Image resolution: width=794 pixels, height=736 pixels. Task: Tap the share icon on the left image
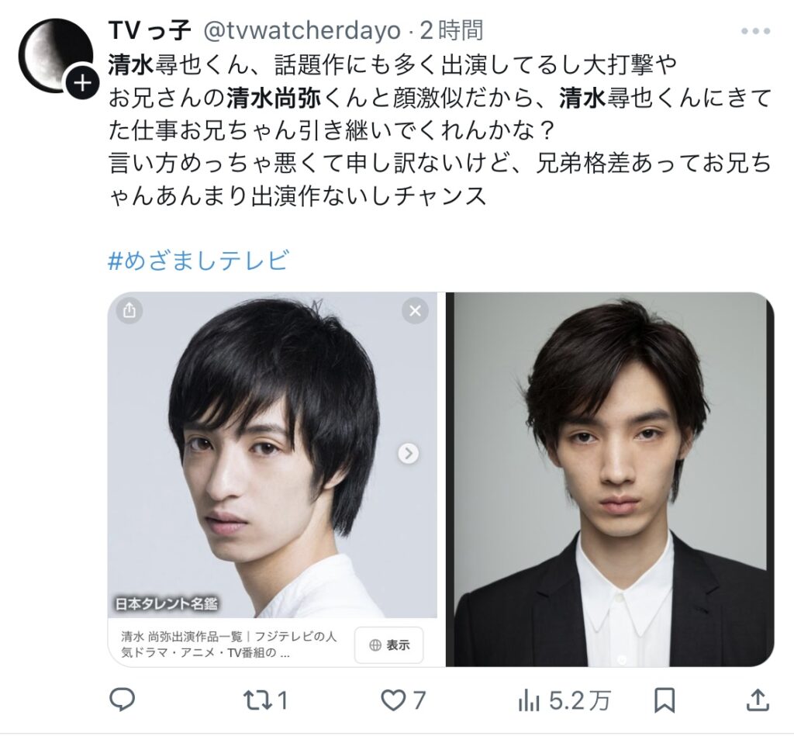coord(129,310)
